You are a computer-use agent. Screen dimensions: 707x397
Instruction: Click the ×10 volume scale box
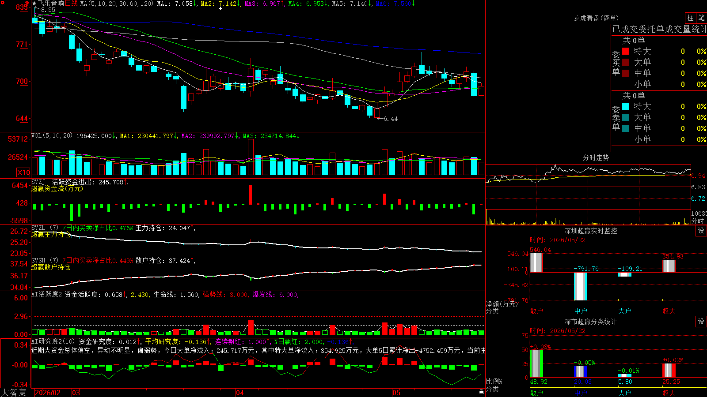pos(23,172)
